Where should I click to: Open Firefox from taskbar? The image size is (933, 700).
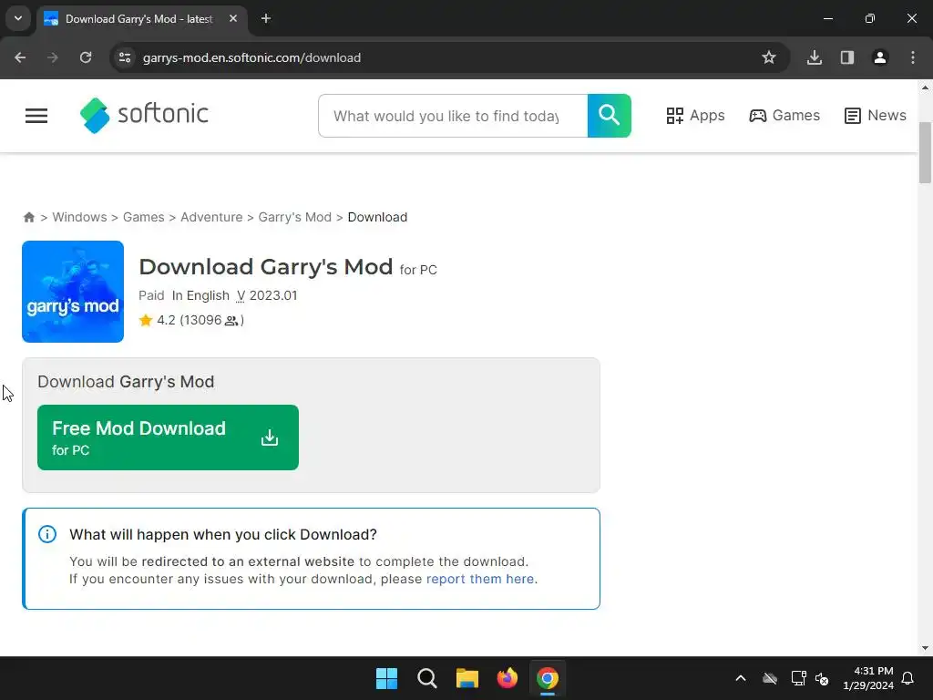pyautogui.click(x=508, y=678)
